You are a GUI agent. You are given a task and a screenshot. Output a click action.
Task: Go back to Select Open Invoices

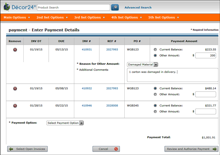[x=28, y=149]
